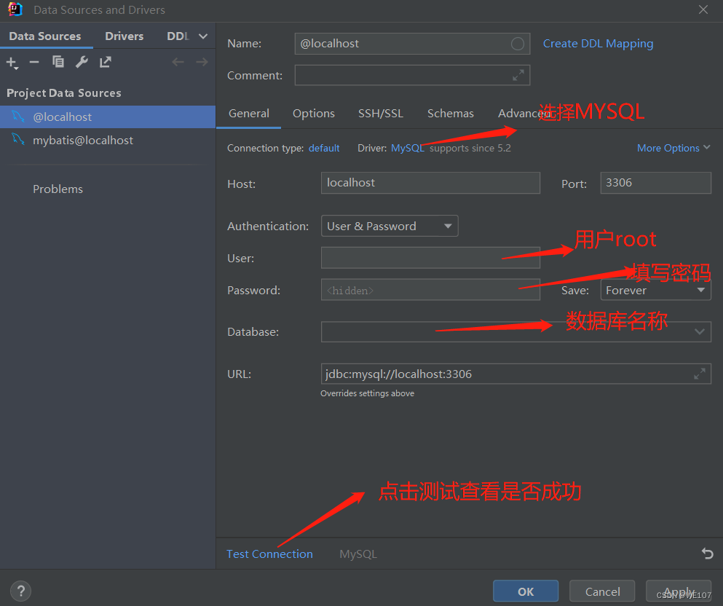The image size is (723, 606).
Task: Add a new data source with plus icon
Action: point(12,62)
